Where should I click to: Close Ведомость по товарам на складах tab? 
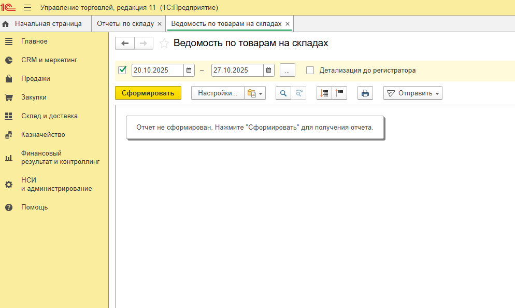[x=288, y=24]
